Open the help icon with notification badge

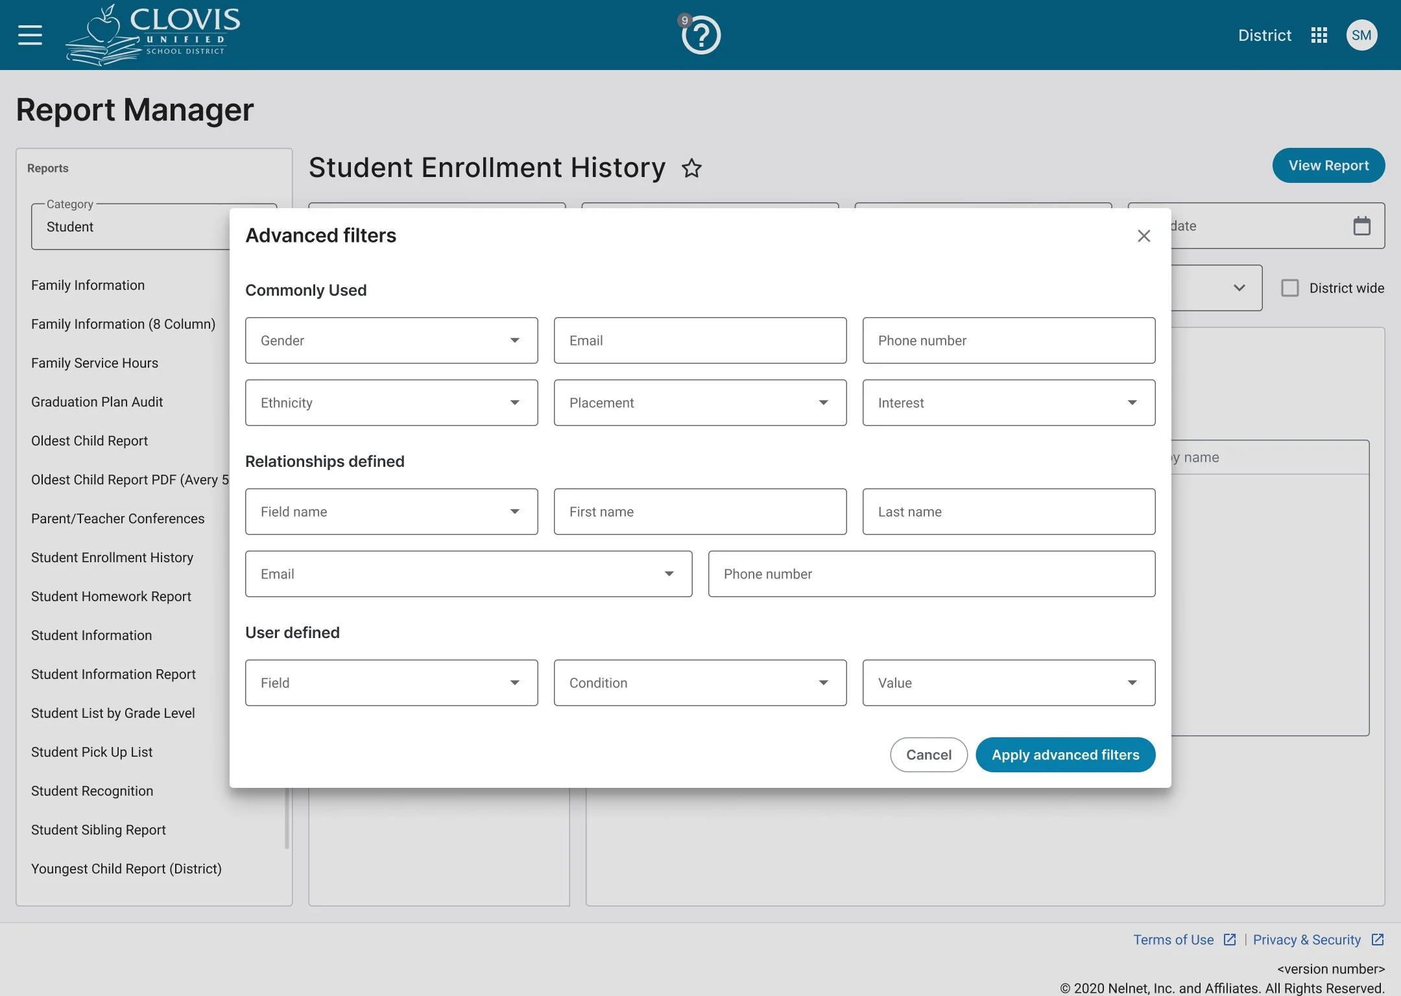pos(700,36)
